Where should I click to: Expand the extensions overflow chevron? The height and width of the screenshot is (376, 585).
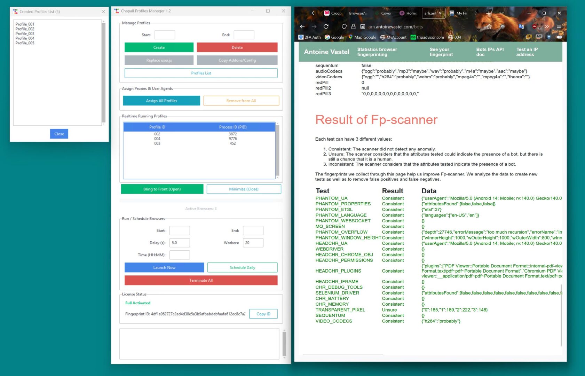[547, 26]
